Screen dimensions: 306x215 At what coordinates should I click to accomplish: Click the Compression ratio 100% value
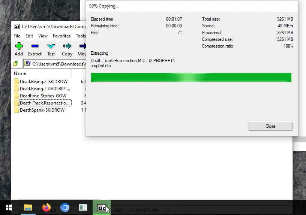click(288, 46)
